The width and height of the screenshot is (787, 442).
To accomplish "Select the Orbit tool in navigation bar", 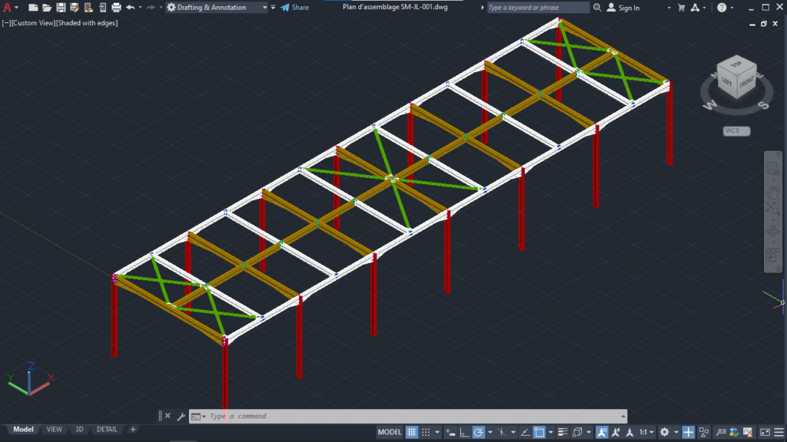I will pyautogui.click(x=773, y=231).
